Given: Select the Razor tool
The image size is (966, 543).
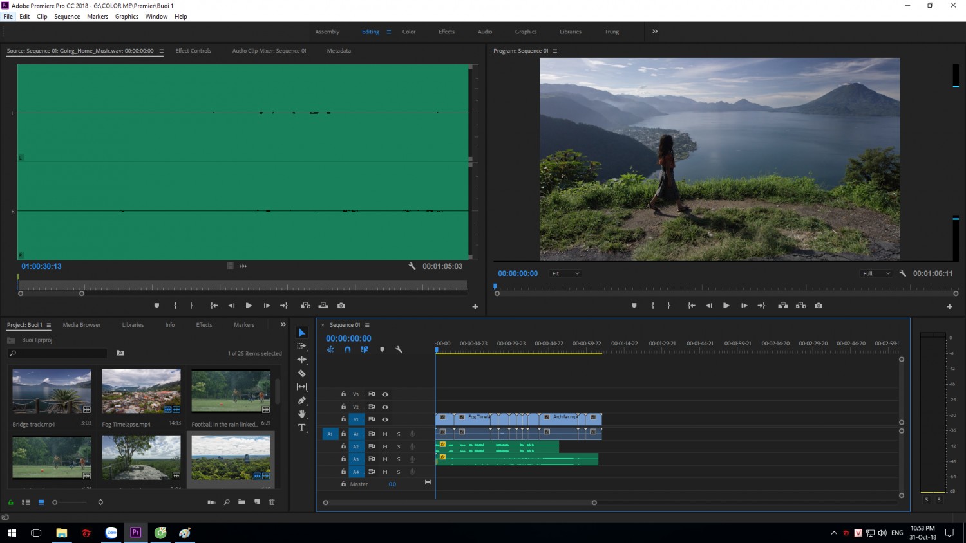Looking at the screenshot, I should [x=302, y=373].
